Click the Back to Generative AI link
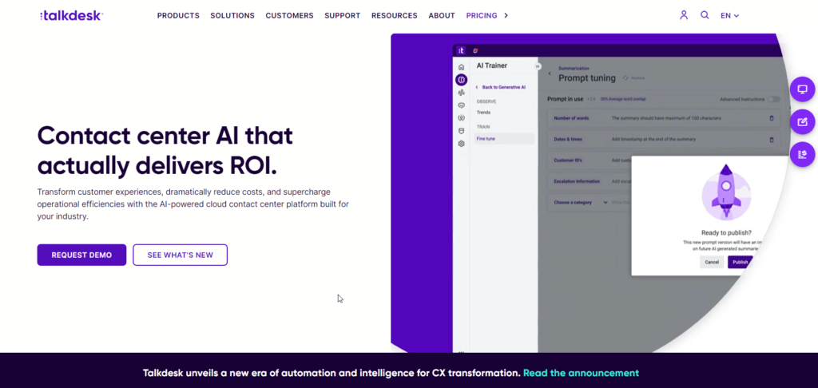The image size is (818, 388). click(500, 87)
